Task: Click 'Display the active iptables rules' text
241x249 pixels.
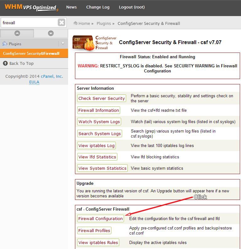Action: 158,242
